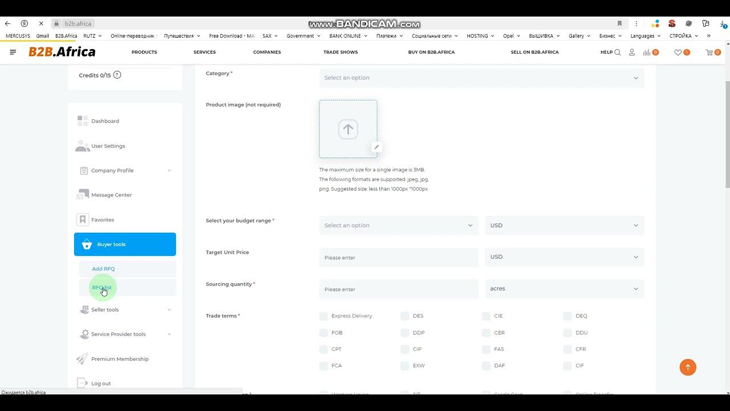Screen dimensions: 730x411
Task: Check the EXW trade term
Action: coord(405,365)
